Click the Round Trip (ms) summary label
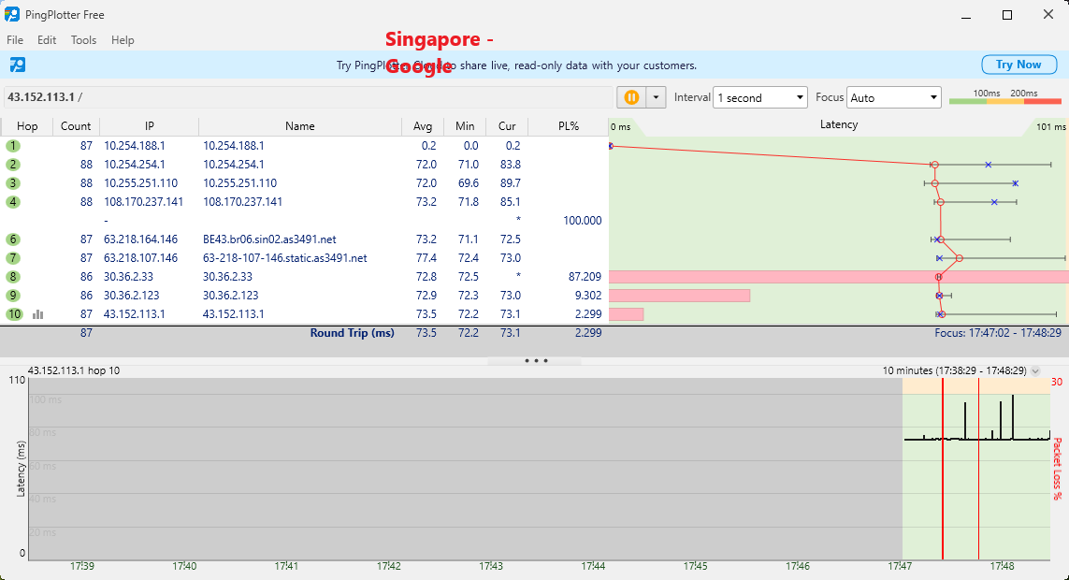The height and width of the screenshot is (580, 1069). tap(353, 333)
